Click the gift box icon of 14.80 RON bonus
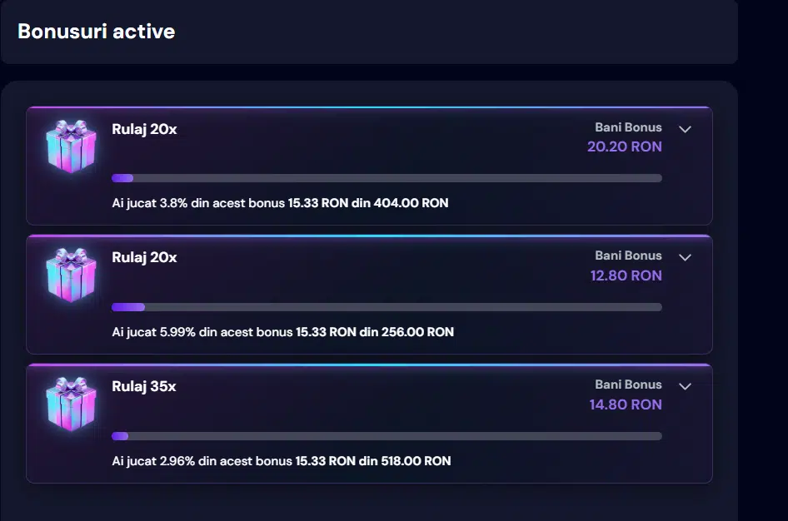 (71, 404)
